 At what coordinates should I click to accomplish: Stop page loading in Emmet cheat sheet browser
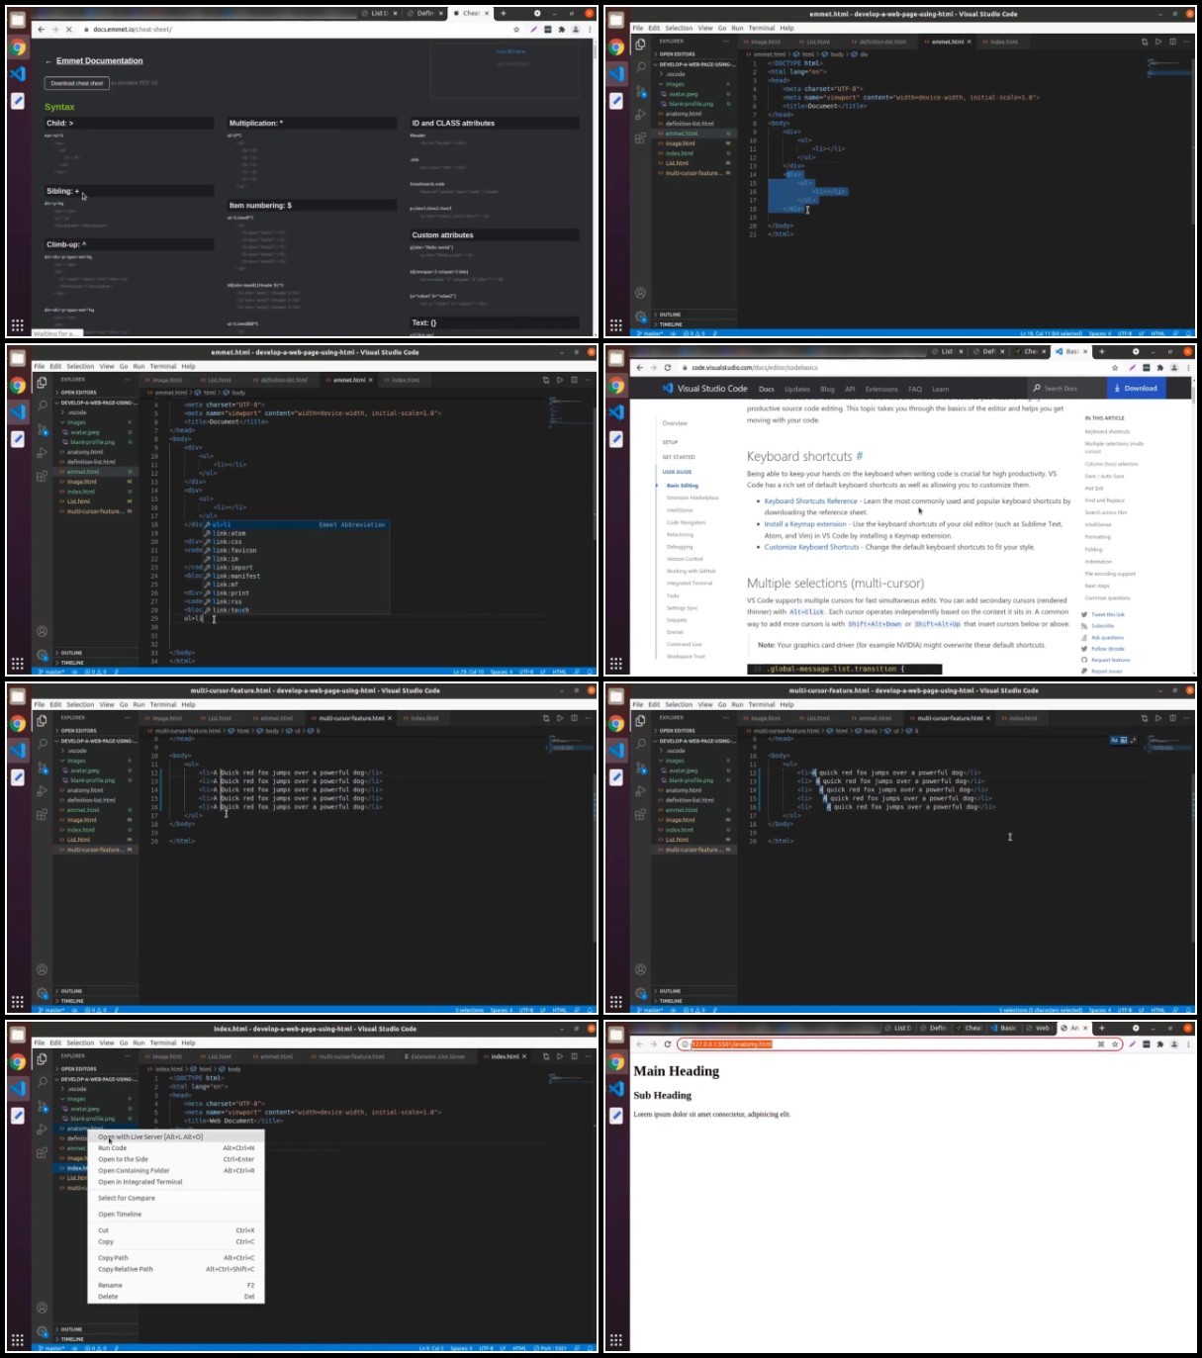pos(68,30)
